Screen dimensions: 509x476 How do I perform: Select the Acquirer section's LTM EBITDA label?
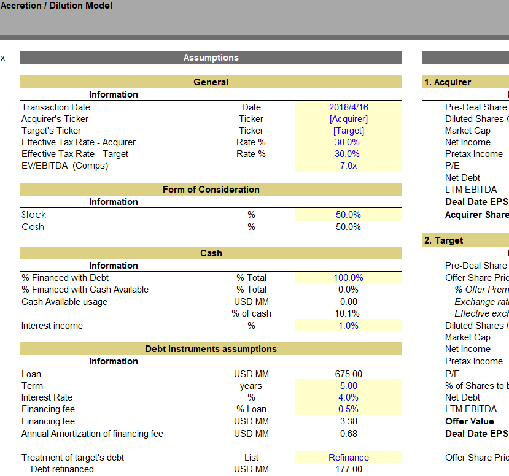click(471, 190)
